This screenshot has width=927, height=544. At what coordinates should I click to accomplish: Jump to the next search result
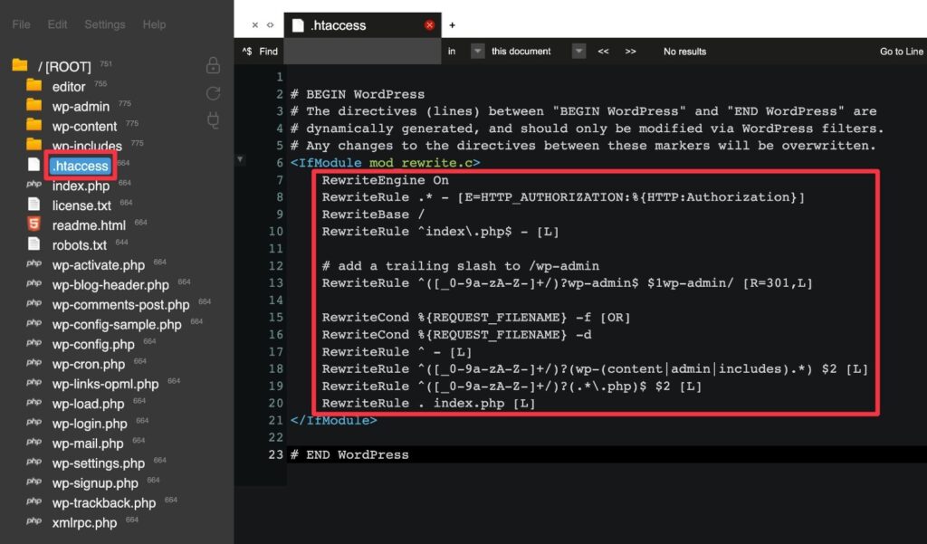(x=630, y=52)
